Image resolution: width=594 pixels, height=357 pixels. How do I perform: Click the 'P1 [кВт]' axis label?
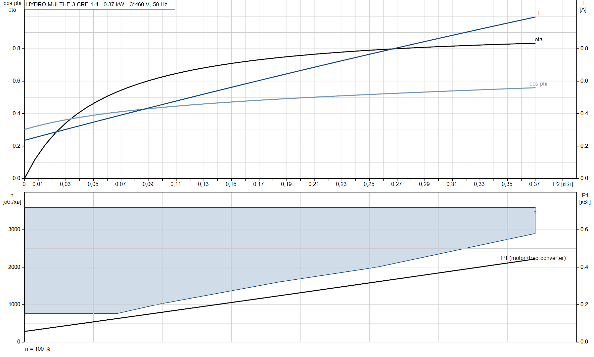585,198
